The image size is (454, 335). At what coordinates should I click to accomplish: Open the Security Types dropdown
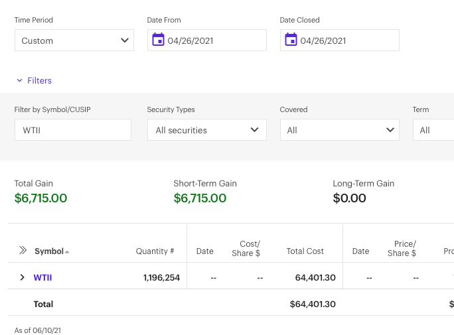[x=206, y=130]
